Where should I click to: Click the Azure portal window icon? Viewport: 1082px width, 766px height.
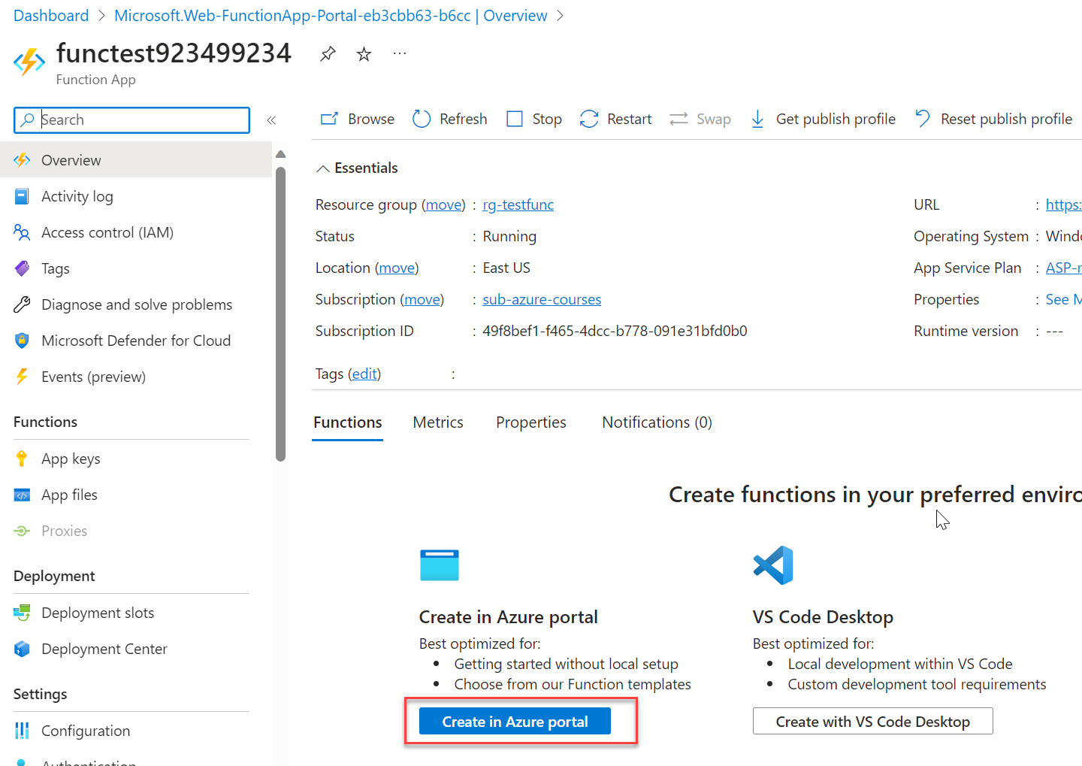coord(440,565)
